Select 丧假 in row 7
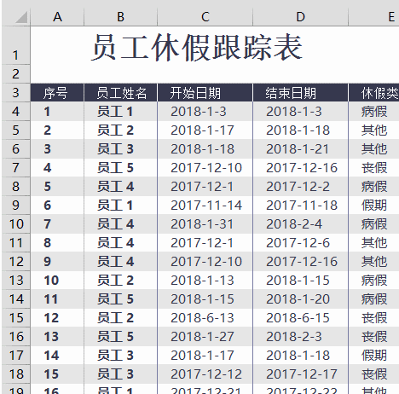 coord(373,168)
